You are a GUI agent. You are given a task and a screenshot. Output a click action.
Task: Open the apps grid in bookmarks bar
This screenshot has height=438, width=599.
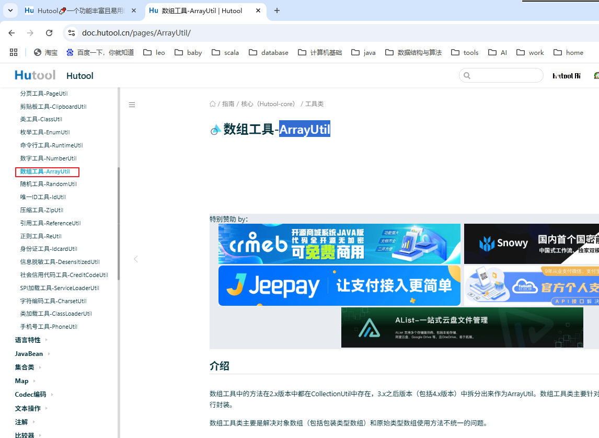tap(14, 52)
